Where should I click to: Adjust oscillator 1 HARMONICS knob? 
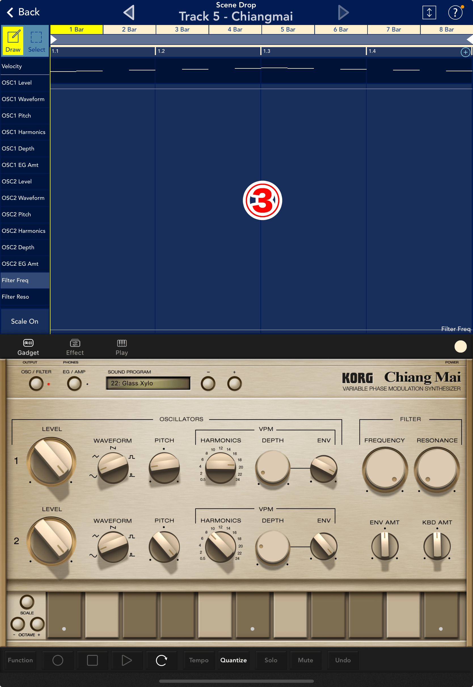pos(221,468)
